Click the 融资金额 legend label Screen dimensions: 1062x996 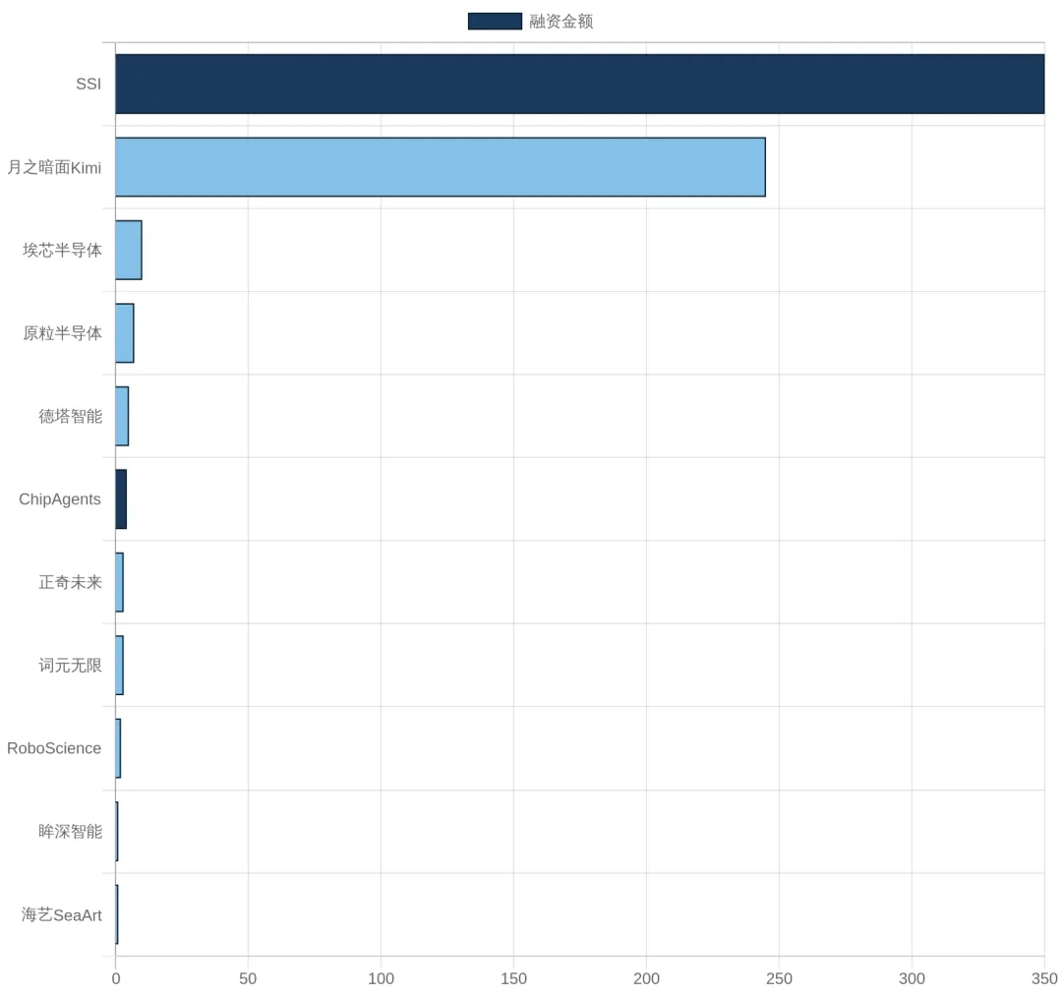(560, 21)
